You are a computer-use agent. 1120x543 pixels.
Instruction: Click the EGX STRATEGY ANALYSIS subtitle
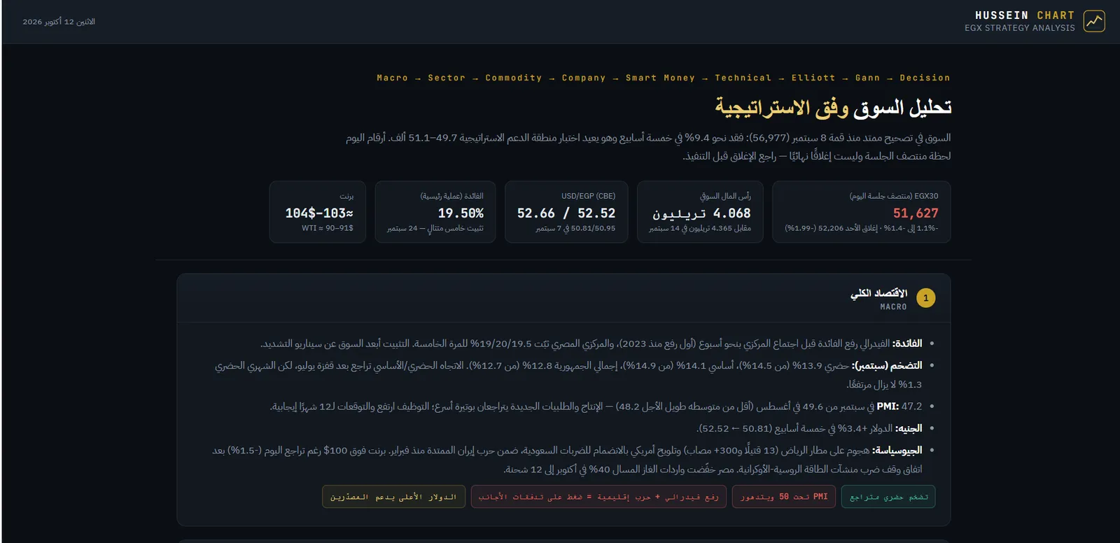(x=1020, y=28)
